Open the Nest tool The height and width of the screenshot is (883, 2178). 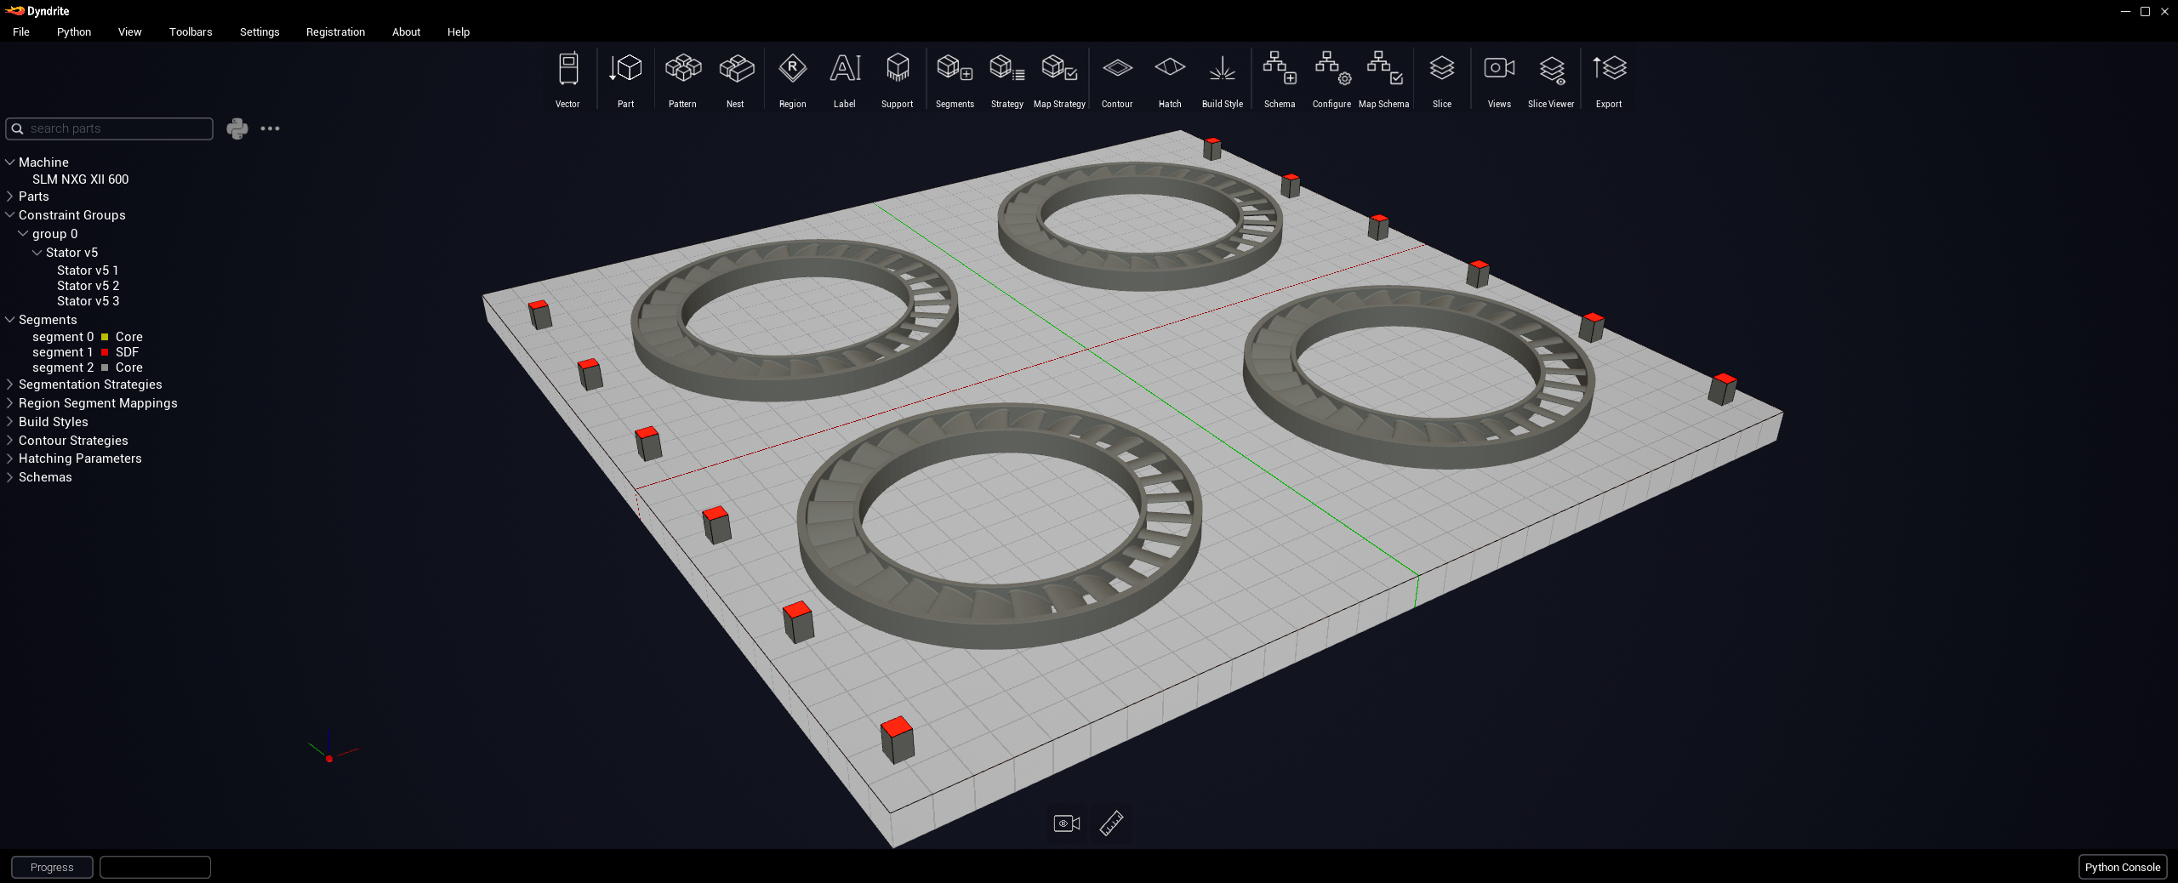[735, 79]
